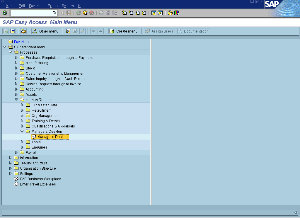
Task: Click the red Cancel icon
Action: [x=92, y=13]
